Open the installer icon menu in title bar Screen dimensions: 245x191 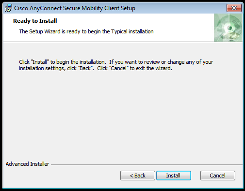8,8
